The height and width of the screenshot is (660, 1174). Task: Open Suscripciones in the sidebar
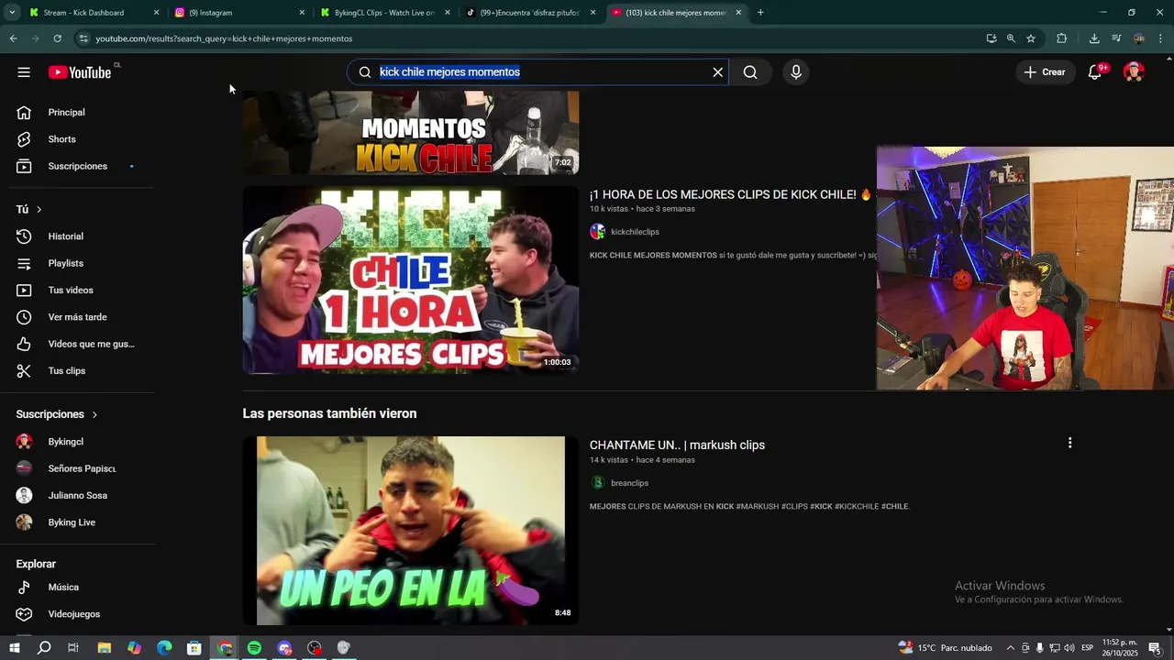pyautogui.click(x=77, y=166)
